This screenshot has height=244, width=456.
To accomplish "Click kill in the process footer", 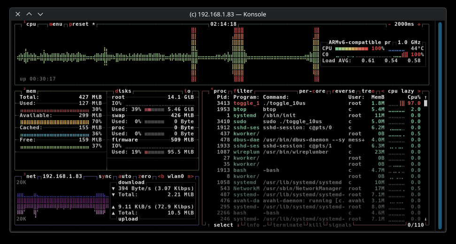I will 315,225.
